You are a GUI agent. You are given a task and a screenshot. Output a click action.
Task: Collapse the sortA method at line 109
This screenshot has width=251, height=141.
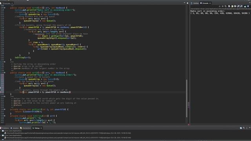[5, 8]
